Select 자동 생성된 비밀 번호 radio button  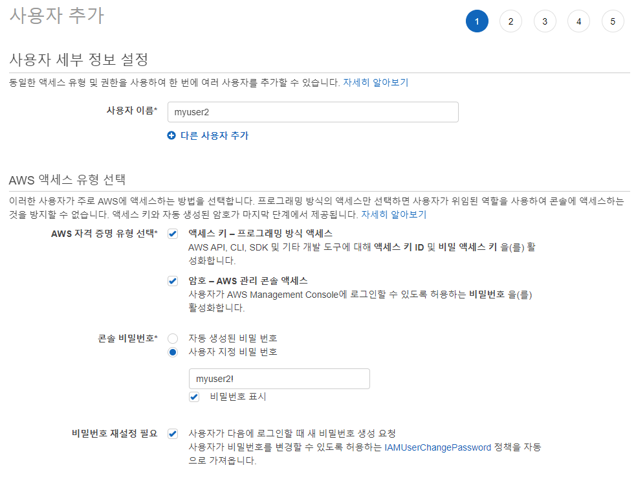coord(173,339)
